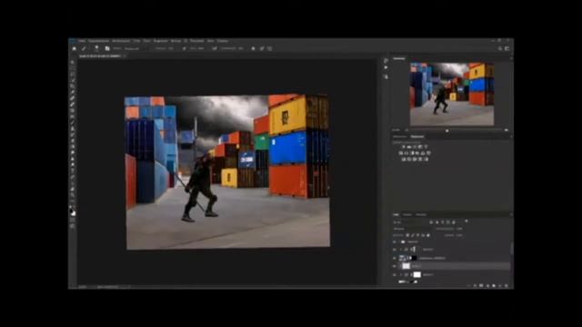Open the workspace switcher icon
Image resolution: width=582 pixels, height=327 pixels.
[507, 48]
